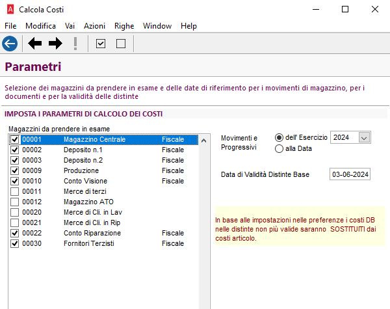Click the Data di Validità date field 03-06-2024
390x309 pixels.
[x=350, y=174]
